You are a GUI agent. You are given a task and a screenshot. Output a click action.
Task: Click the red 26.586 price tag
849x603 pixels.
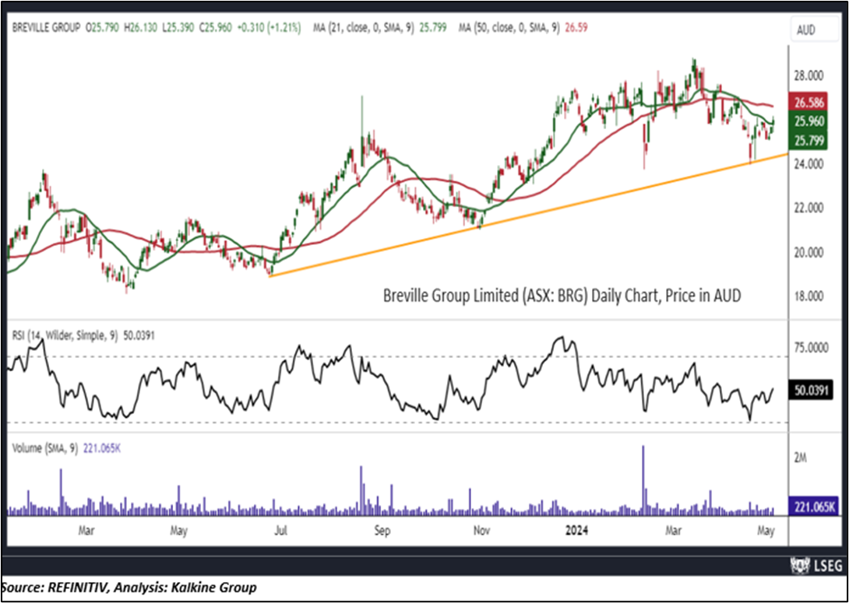coord(810,101)
